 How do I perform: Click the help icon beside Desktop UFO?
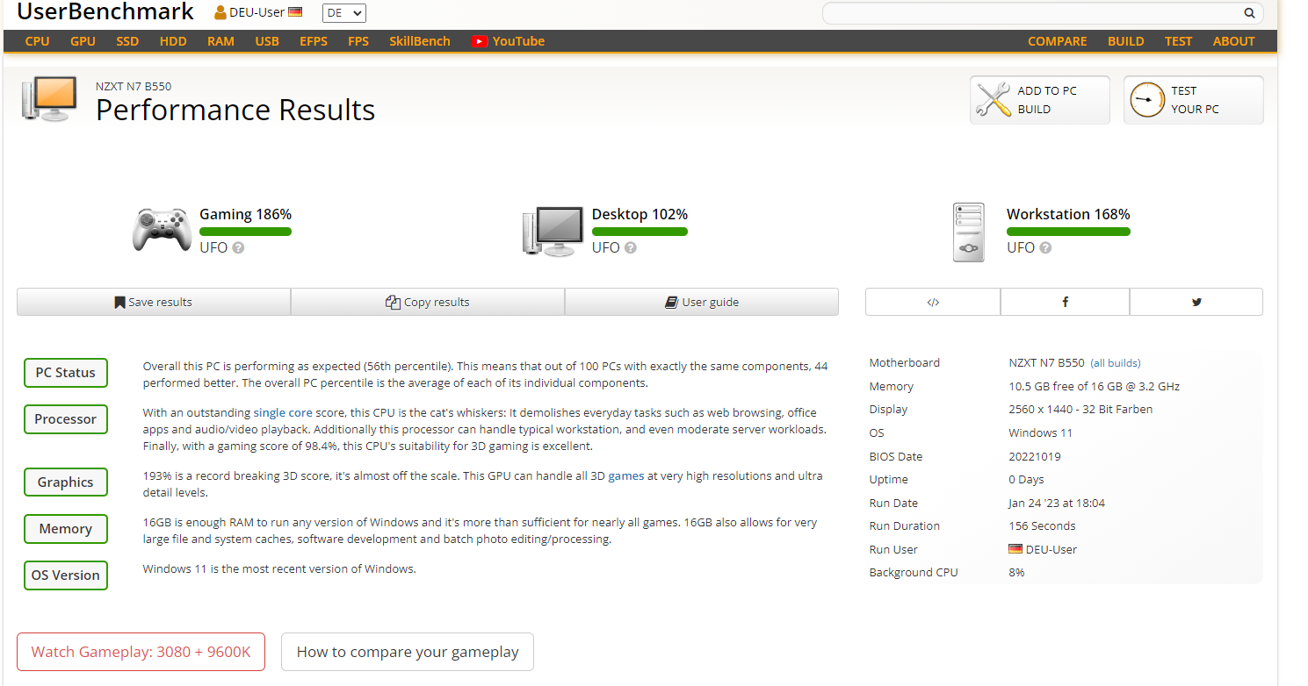(x=630, y=248)
